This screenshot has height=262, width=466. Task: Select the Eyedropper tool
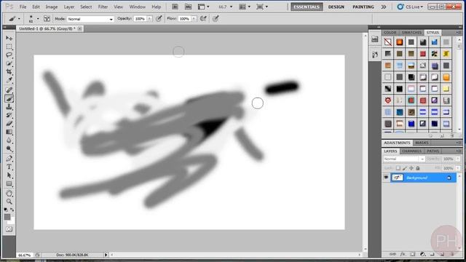click(9, 80)
